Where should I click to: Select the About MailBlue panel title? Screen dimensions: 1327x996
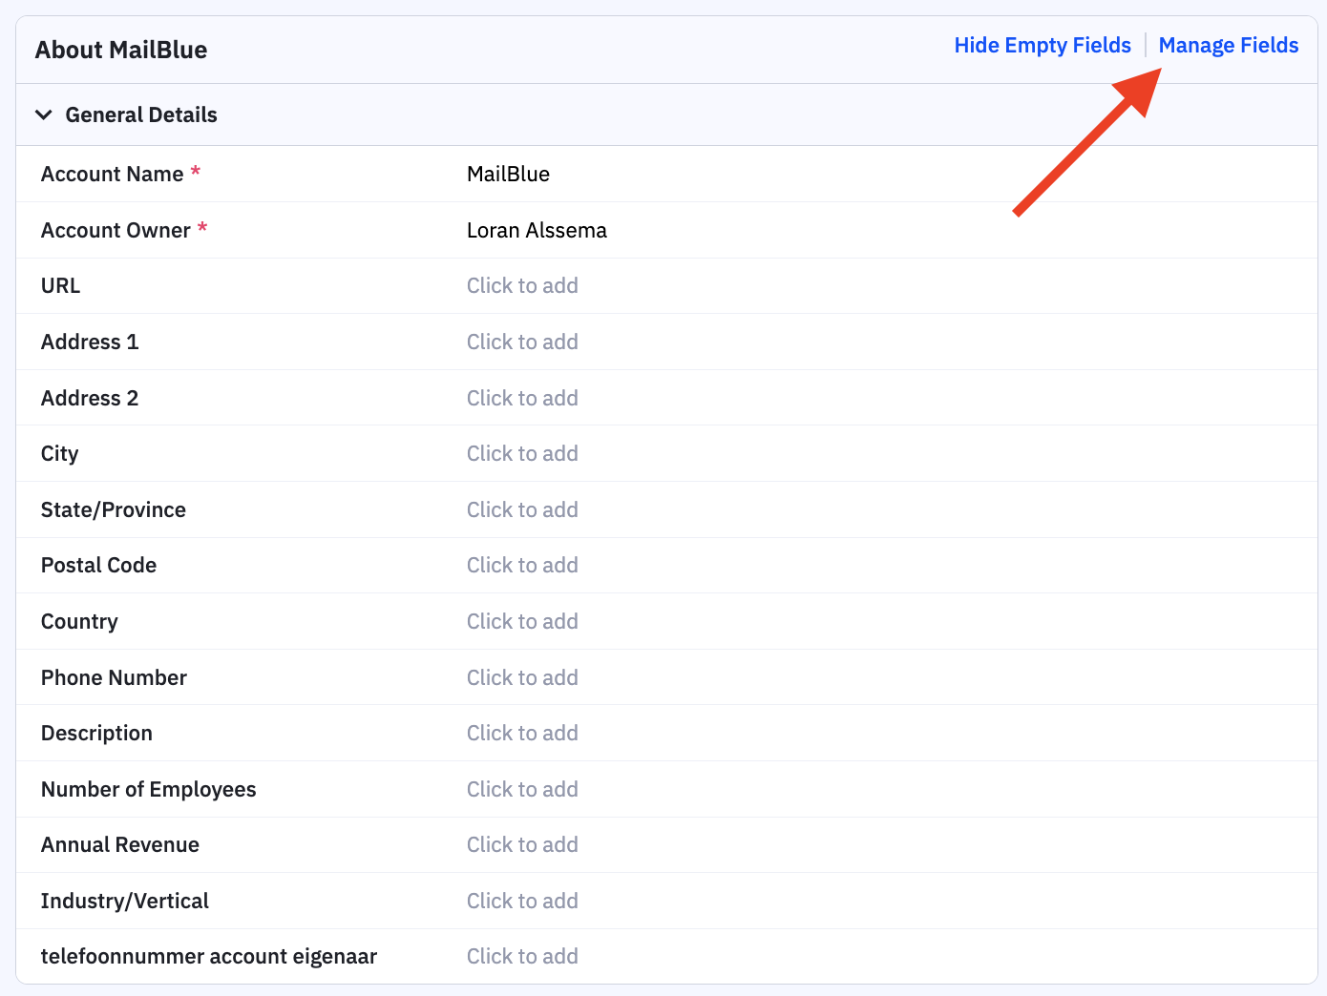coord(121,50)
